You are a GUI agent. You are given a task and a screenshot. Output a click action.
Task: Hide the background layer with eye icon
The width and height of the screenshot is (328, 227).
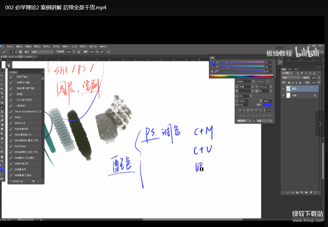point(283,95)
